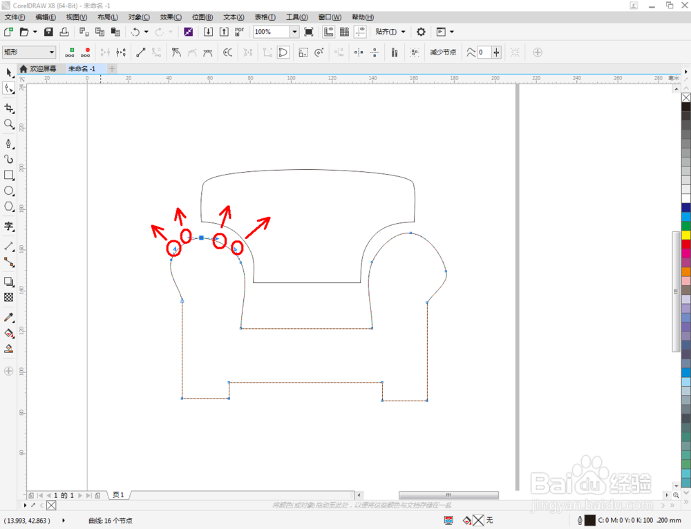Select the Interactive Fill tool
691x529 pixels.
[x=8, y=333]
